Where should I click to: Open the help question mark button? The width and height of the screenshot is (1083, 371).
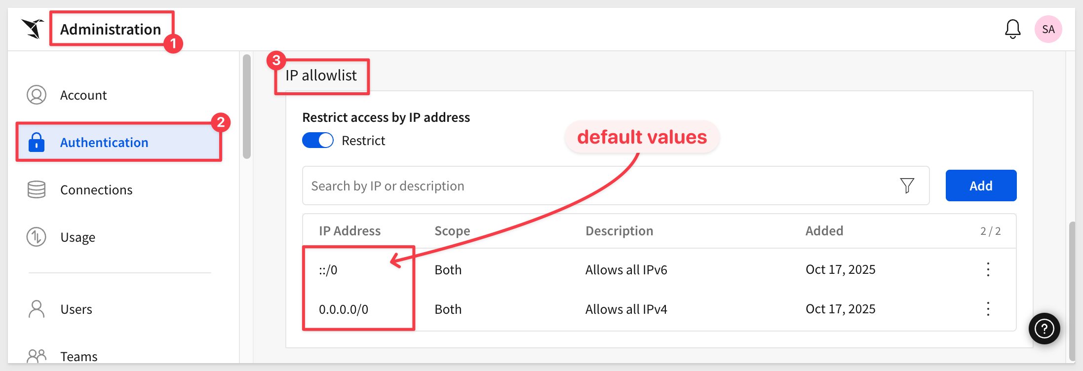click(x=1044, y=329)
